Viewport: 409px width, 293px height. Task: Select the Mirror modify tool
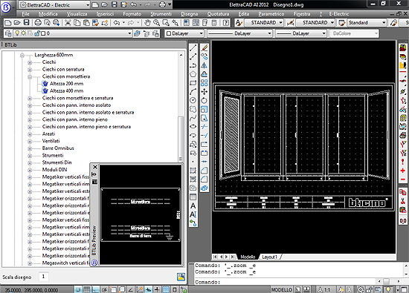(204, 65)
